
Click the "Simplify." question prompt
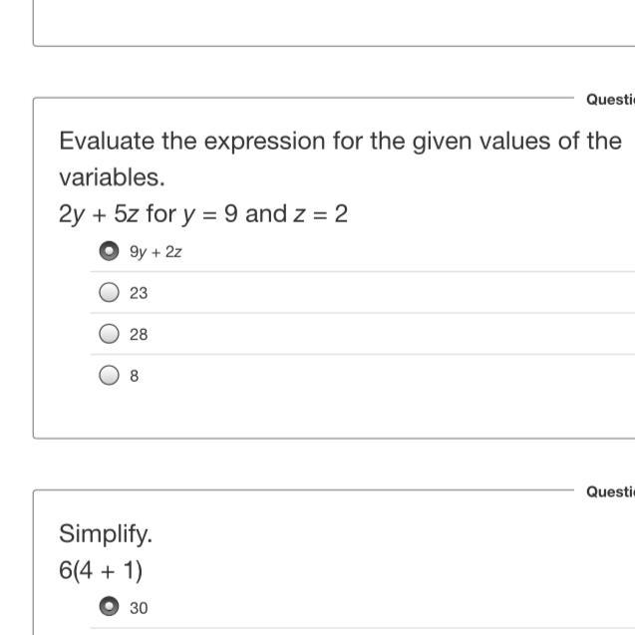(106, 533)
